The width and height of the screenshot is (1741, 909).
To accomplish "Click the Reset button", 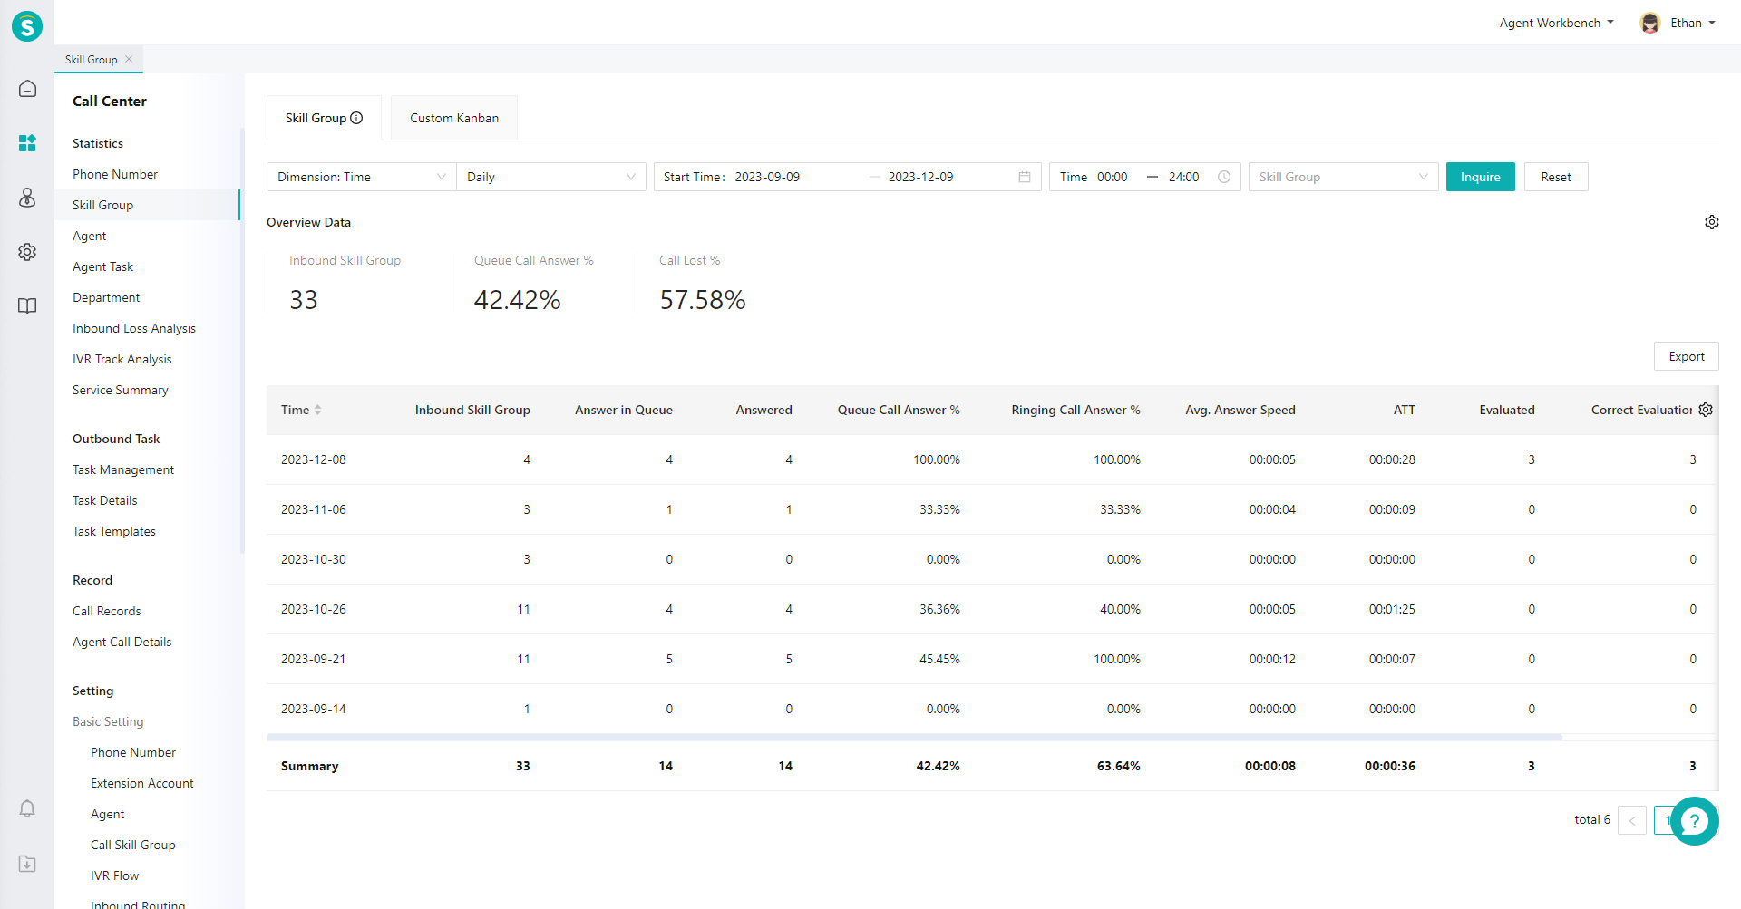I will point(1556,177).
